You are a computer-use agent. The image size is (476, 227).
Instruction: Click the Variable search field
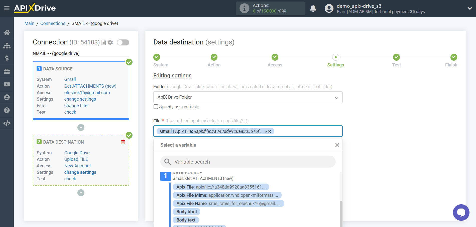(248, 162)
